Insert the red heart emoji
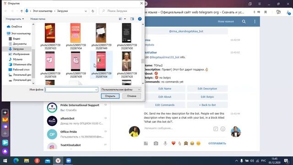Image resolution: width=293 pixels, height=165 pixels. pos(174,143)
